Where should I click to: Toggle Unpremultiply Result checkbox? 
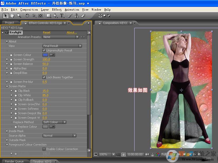pos(44,50)
